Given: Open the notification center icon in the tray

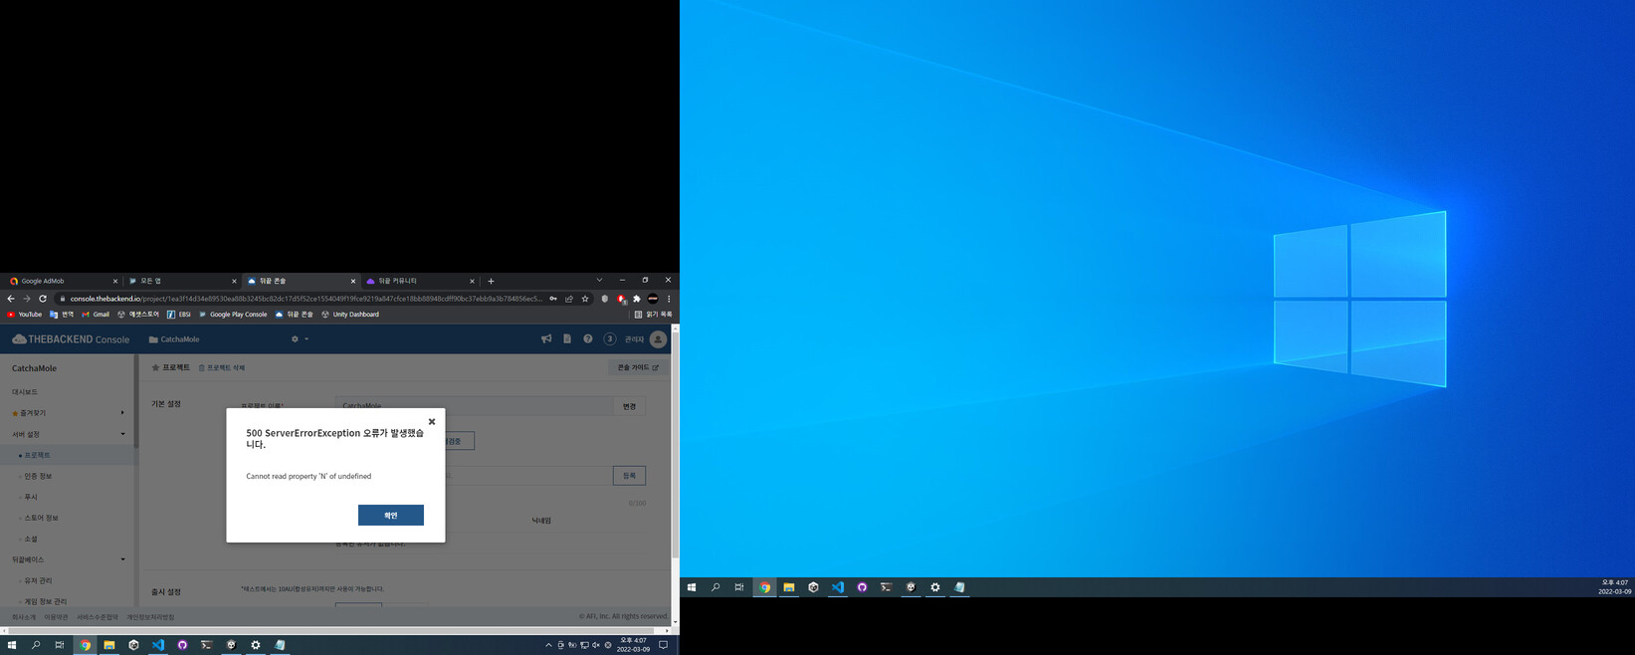Looking at the screenshot, I should click(x=664, y=645).
